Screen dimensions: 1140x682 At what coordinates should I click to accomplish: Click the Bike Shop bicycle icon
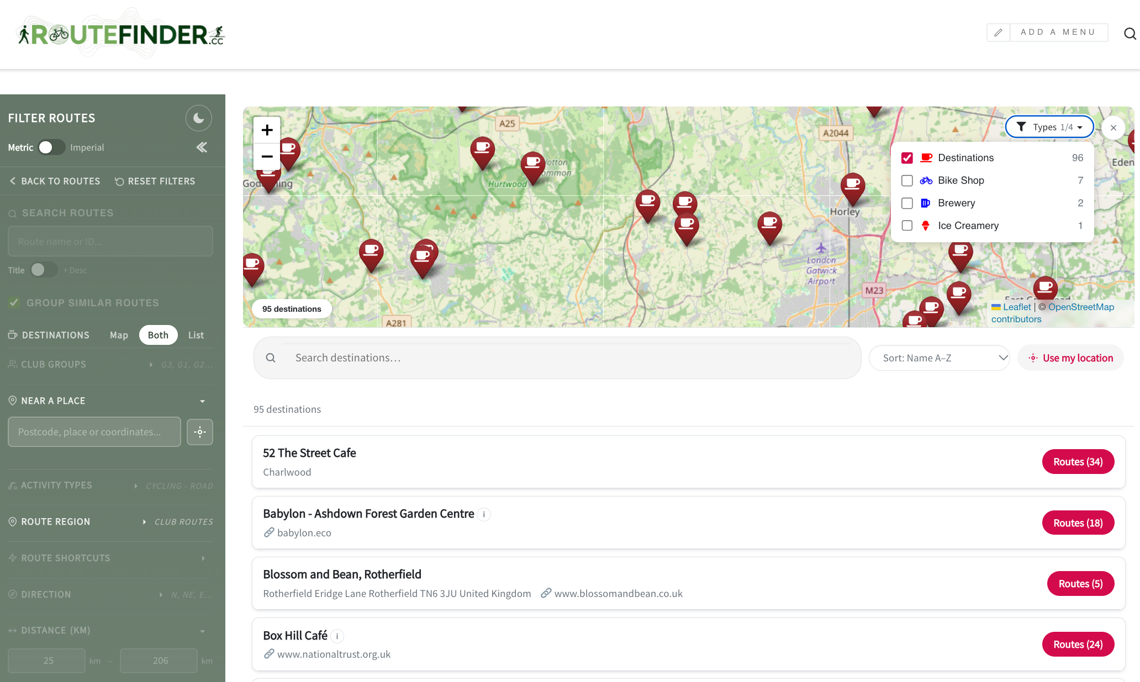pyautogui.click(x=926, y=180)
